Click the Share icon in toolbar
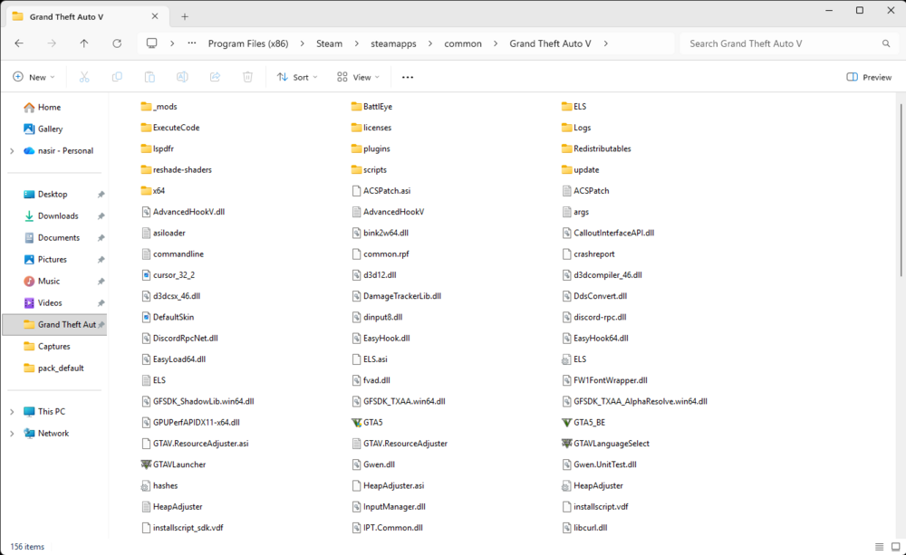The height and width of the screenshot is (555, 906). [x=215, y=77]
